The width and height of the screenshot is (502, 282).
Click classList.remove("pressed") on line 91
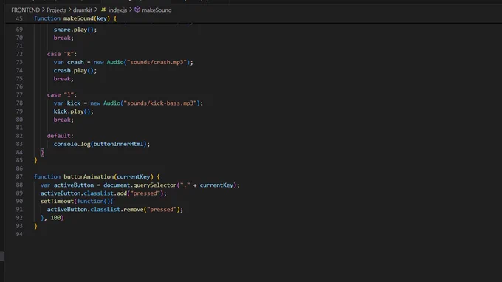click(135, 210)
